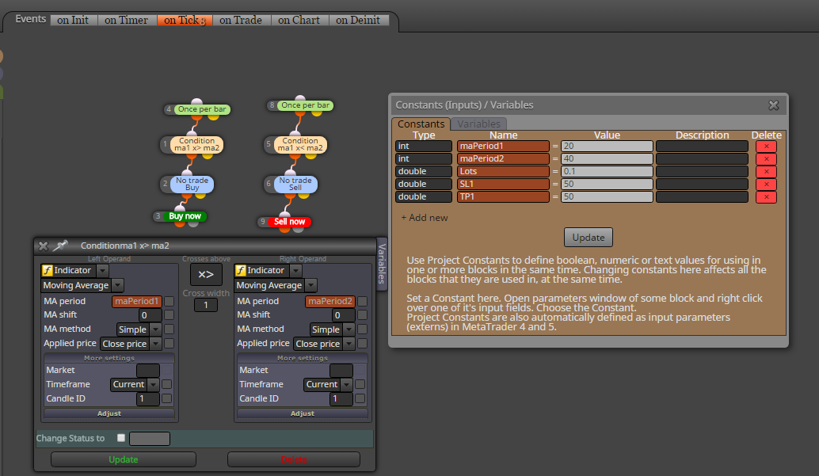Open the Right Operand Moving Average dropdown
The image size is (819, 476).
311,285
